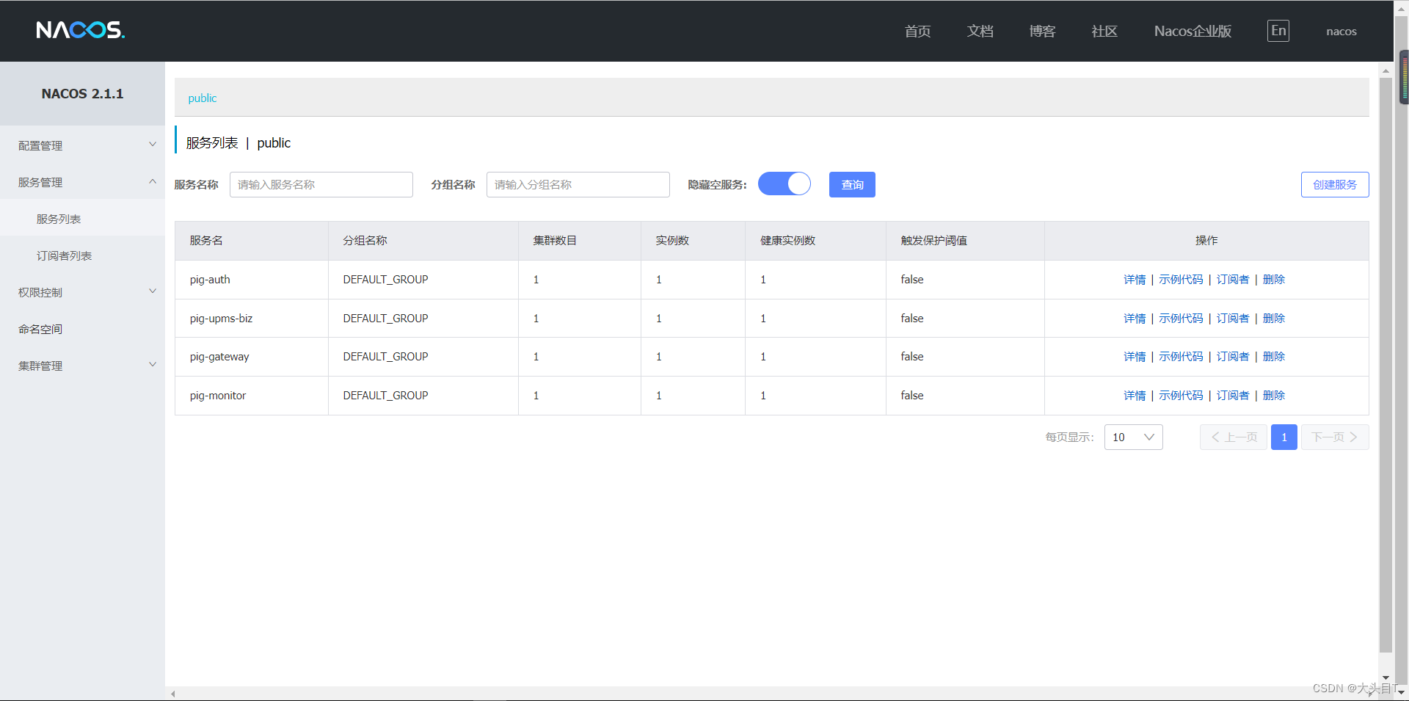Click the horizontal scrollbar left arrow

tap(173, 694)
